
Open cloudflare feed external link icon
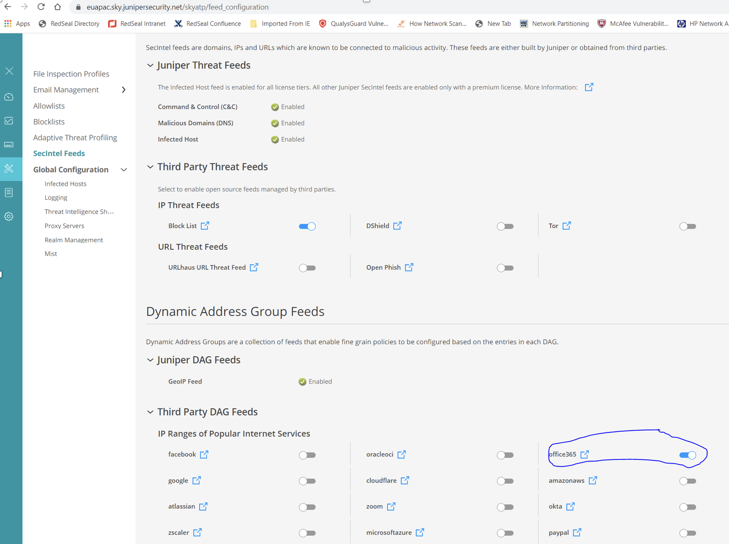[405, 480]
